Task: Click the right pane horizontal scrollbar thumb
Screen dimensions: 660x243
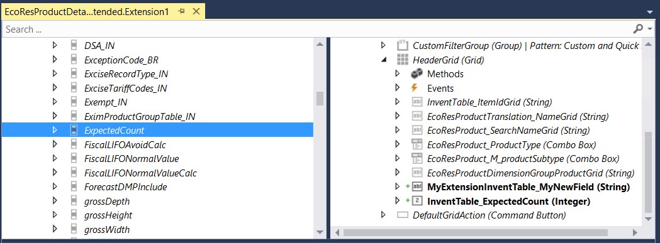Action: click(476, 232)
